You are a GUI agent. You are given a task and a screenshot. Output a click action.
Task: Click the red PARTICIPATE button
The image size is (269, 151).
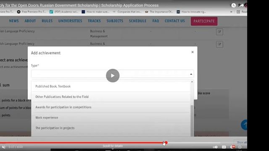click(204, 21)
